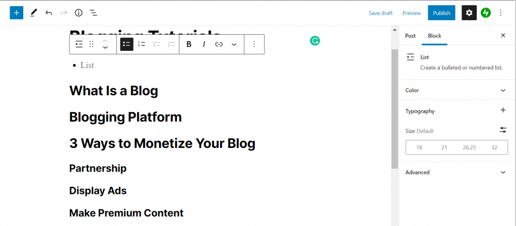Open the List View outline icon
Screen dimensions: 516x226
94,13
